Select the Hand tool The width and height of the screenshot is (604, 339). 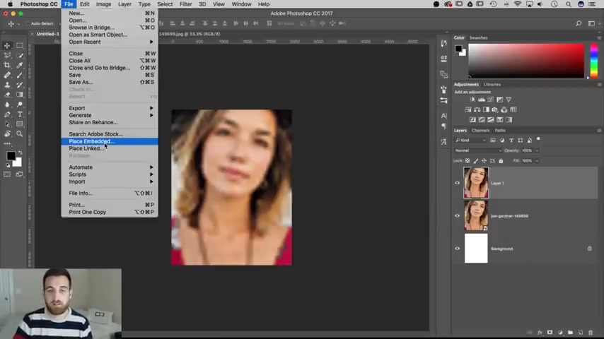(7, 134)
